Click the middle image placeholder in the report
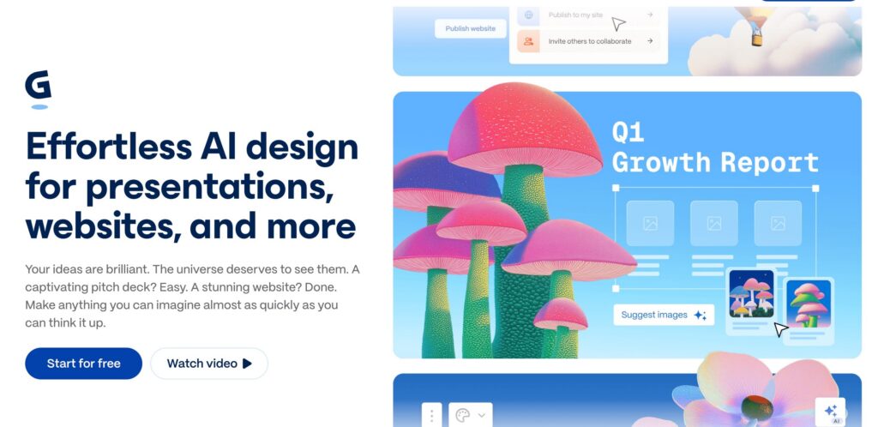 pyautogui.click(x=714, y=223)
